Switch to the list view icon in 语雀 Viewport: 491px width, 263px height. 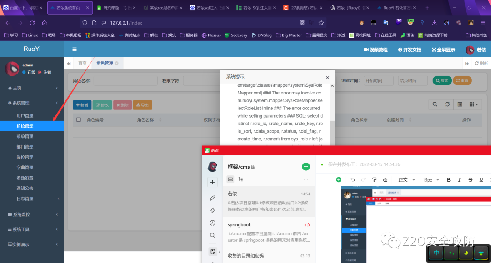pyautogui.click(x=230, y=179)
